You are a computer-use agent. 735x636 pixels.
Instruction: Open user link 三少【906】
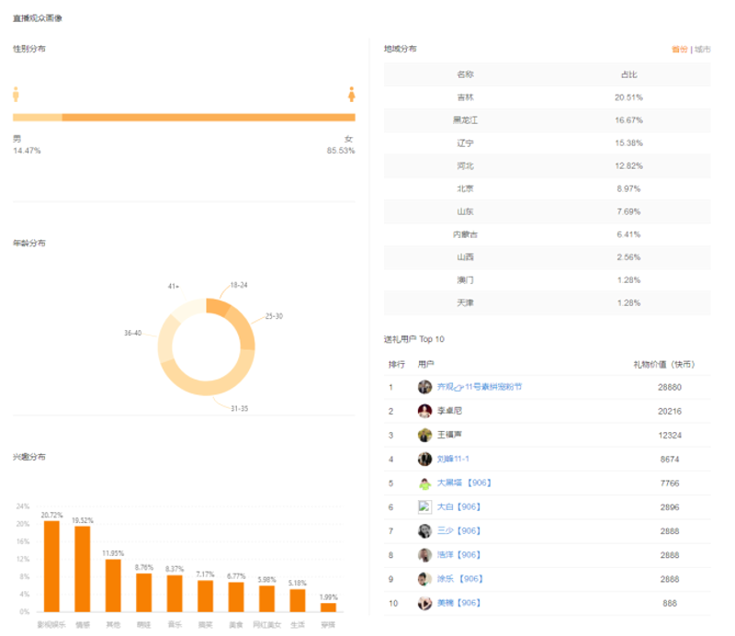point(458,531)
